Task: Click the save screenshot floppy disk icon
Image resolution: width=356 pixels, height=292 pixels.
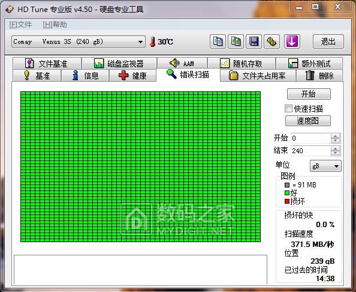Action: (254, 41)
